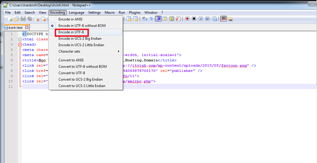317x163 pixels.
Task: Choose Encode in UCS-2 Little Endian
Action: (x=85, y=45)
